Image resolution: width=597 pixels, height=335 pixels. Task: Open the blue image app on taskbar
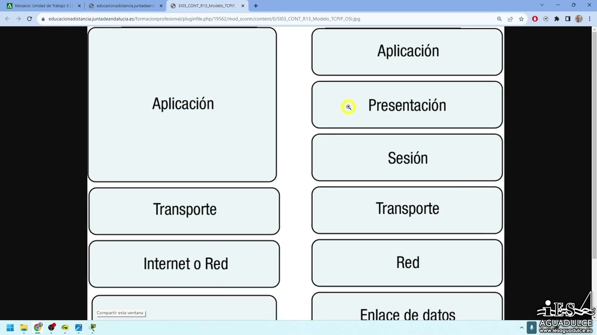click(x=78, y=328)
